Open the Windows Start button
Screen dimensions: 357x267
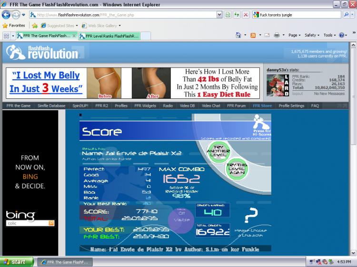(17, 262)
